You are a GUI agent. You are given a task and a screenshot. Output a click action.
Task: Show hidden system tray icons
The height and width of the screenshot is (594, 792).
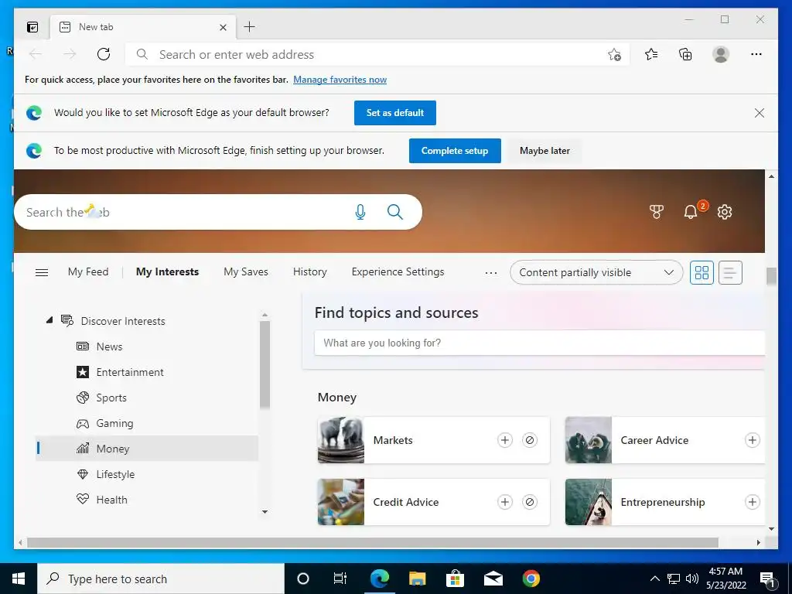654,579
